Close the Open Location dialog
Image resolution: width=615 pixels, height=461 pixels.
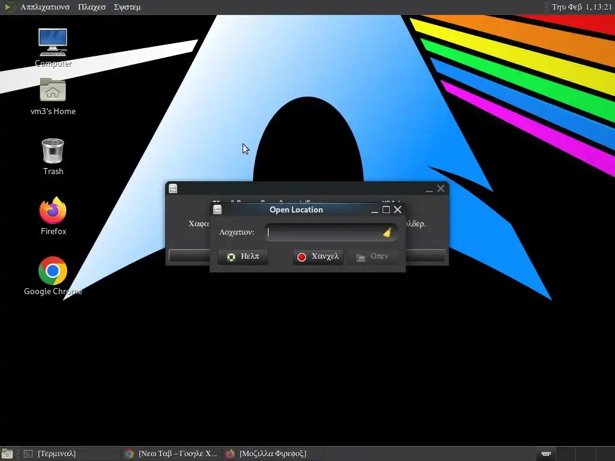tap(398, 209)
